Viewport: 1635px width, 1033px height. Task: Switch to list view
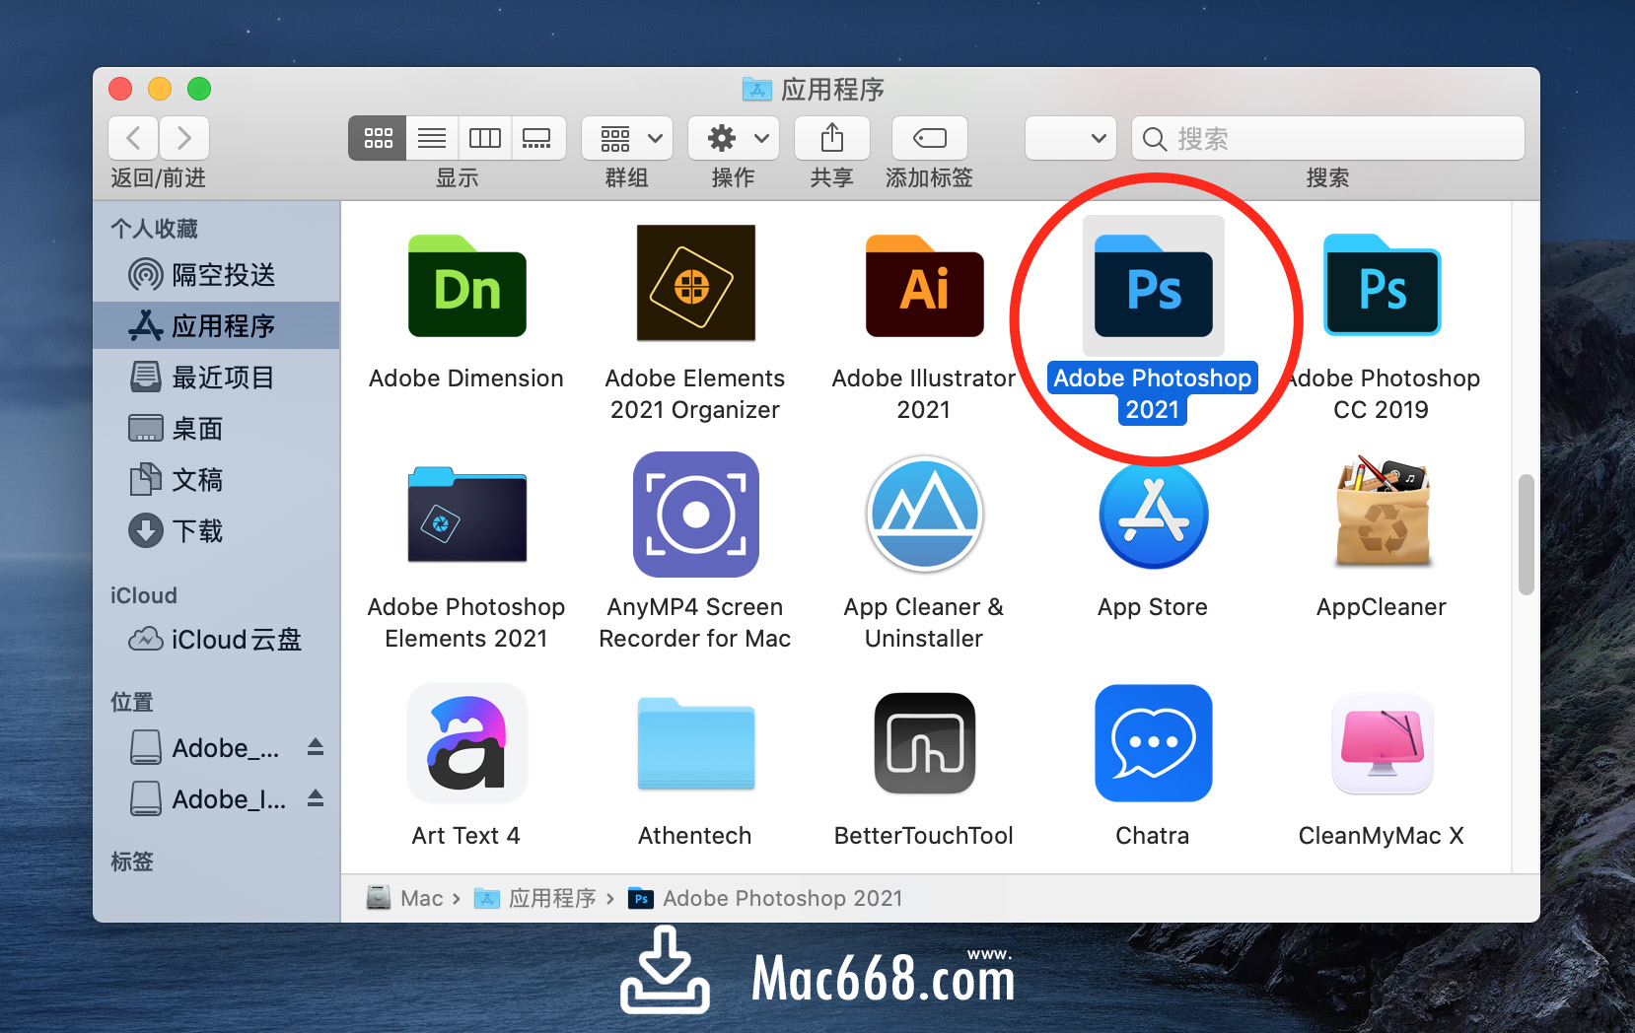[432, 138]
